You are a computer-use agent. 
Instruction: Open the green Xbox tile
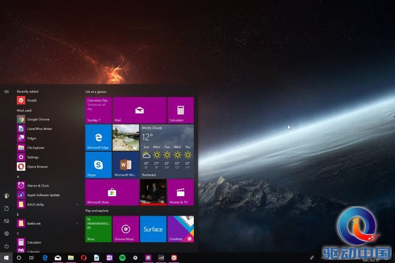(98, 229)
